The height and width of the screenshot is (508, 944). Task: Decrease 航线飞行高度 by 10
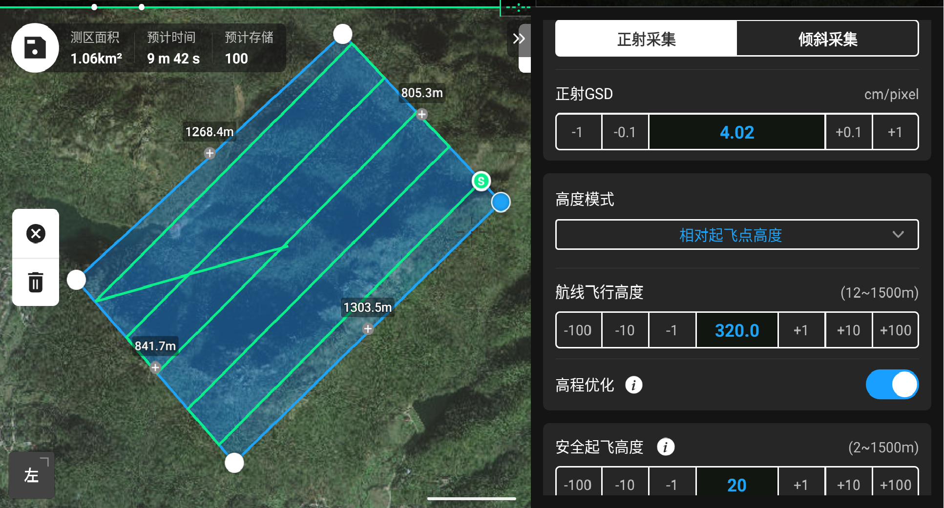point(625,330)
